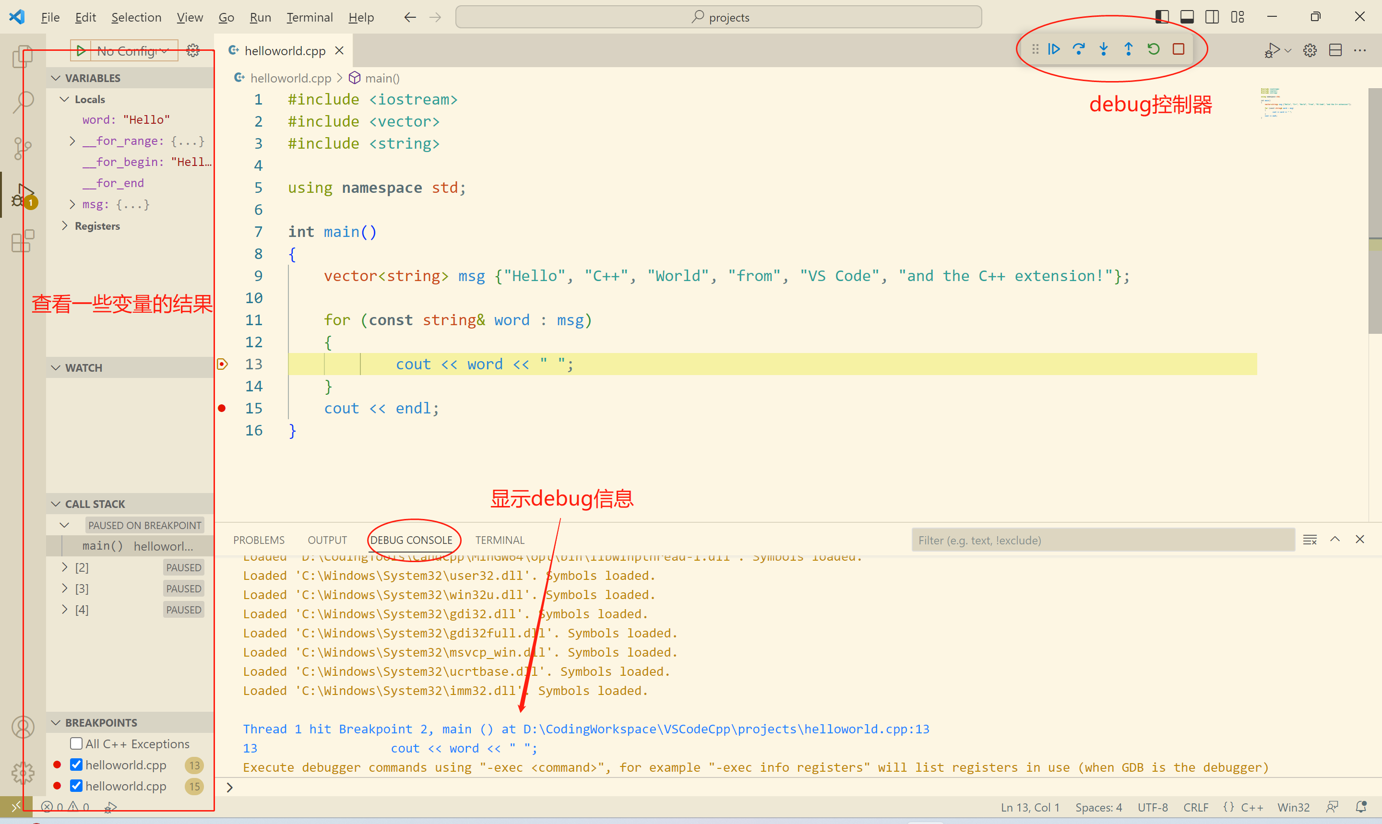1382x824 pixels.
Task: Click the Debug C/C++ file run icon
Action: [1272, 50]
